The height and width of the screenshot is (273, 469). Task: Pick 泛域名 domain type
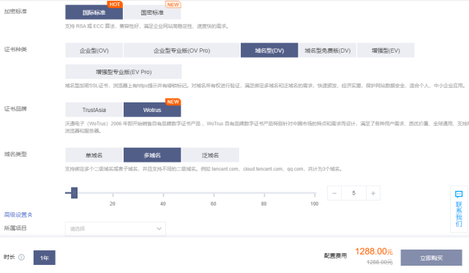point(210,155)
